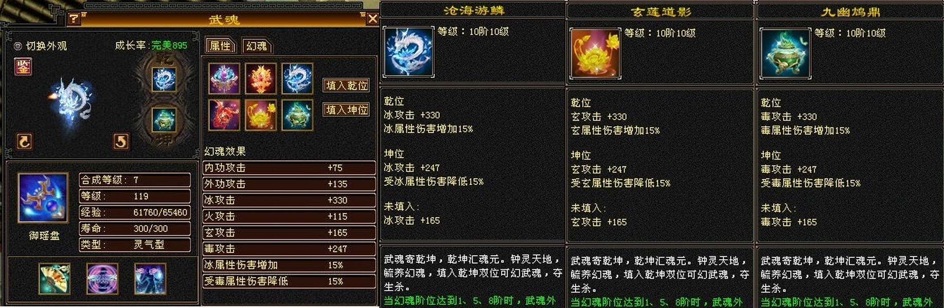The height and width of the screenshot is (308, 944).
Task: Select the blue dragon soul in grid
Action: click(x=297, y=79)
